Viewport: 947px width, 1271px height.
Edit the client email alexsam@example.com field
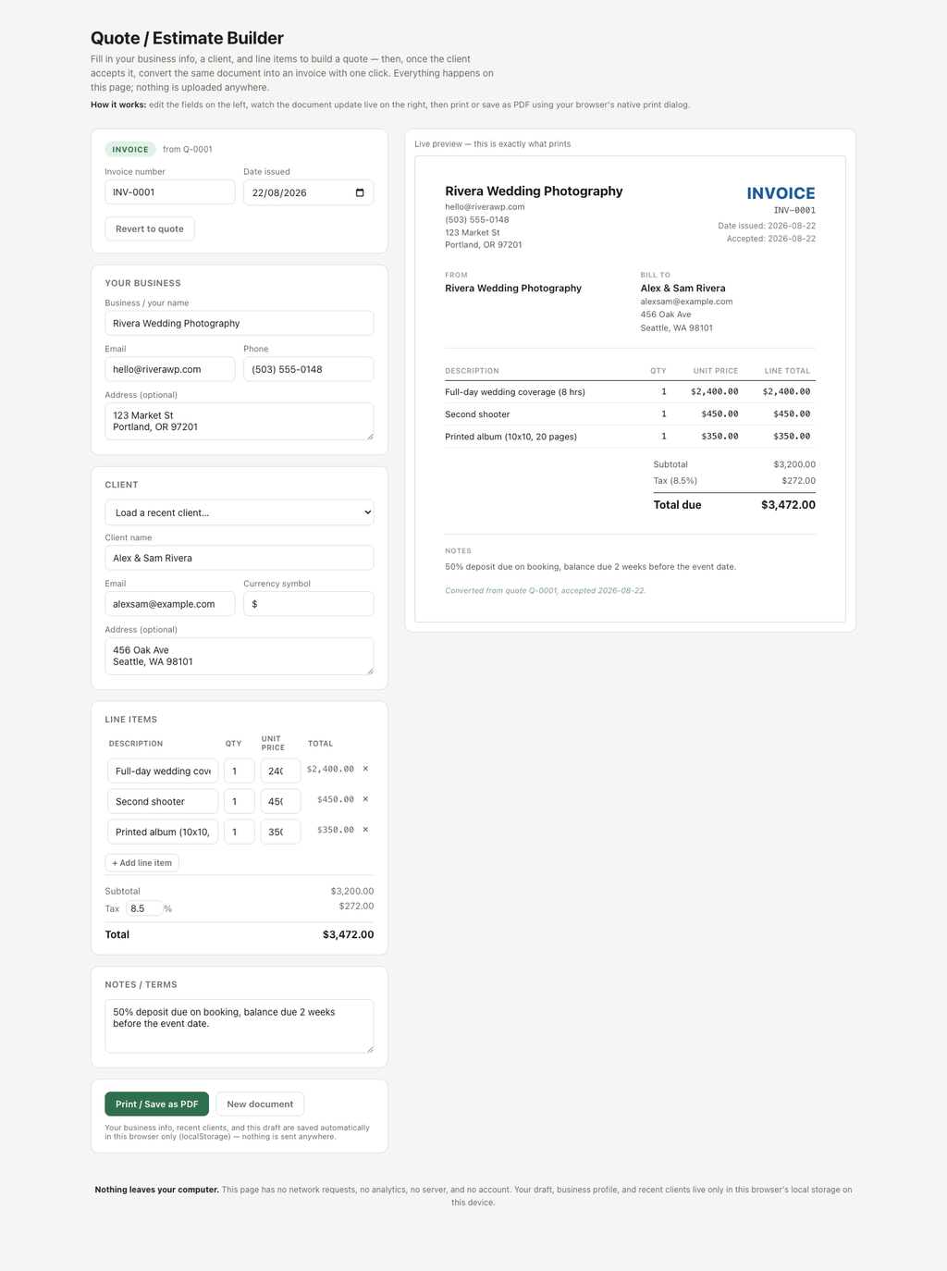pyautogui.click(x=170, y=604)
